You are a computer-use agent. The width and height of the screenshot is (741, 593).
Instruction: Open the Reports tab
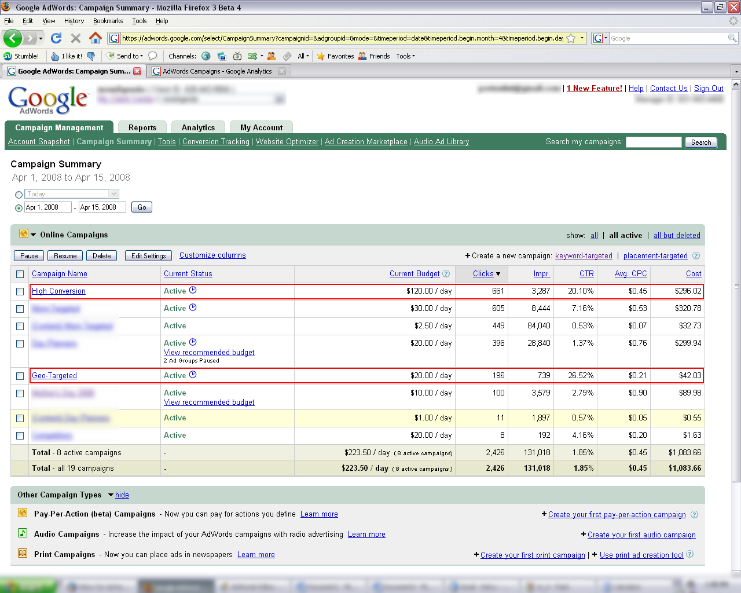[x=142, y=127]
